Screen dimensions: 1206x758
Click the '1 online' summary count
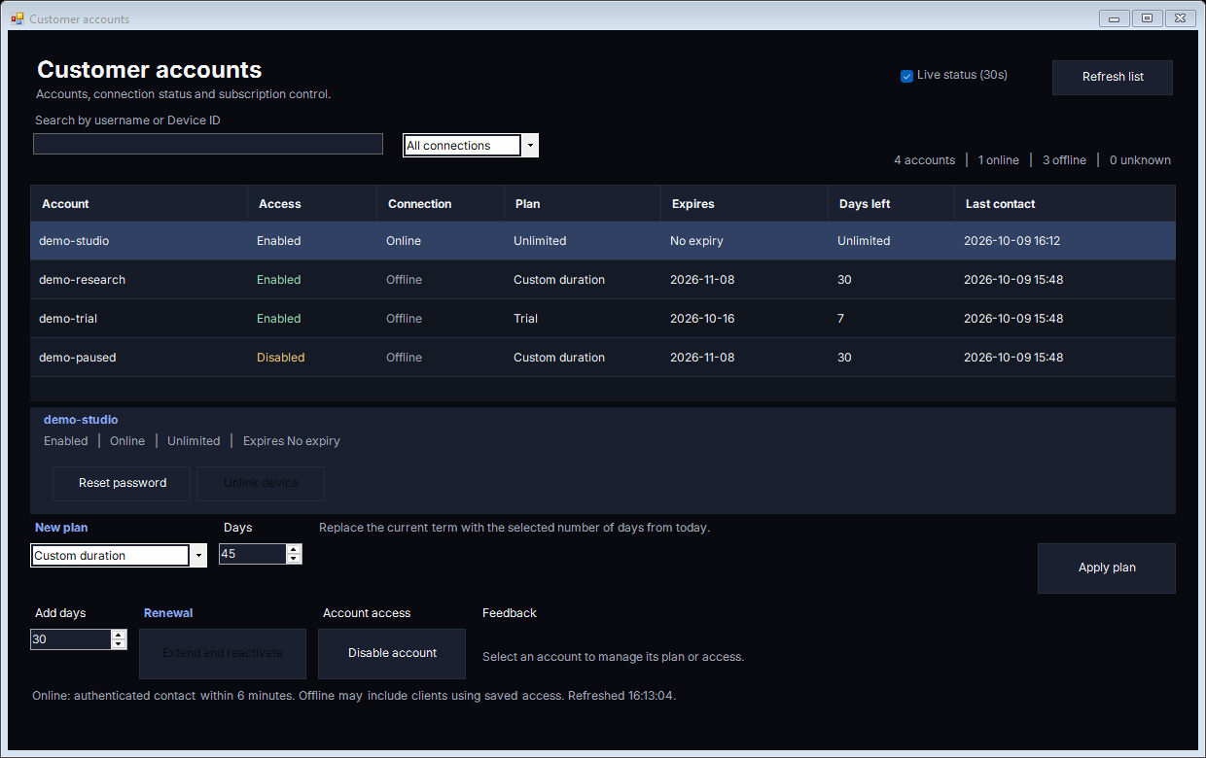[x=999, y=160]
